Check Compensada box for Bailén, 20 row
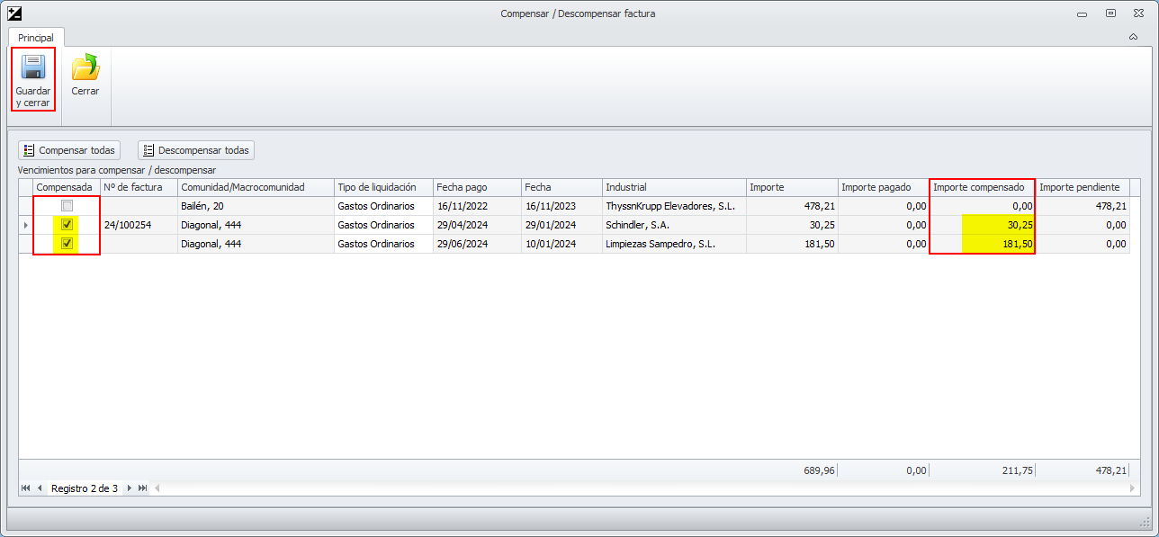The image size is (1159, 537). [67, 206]
